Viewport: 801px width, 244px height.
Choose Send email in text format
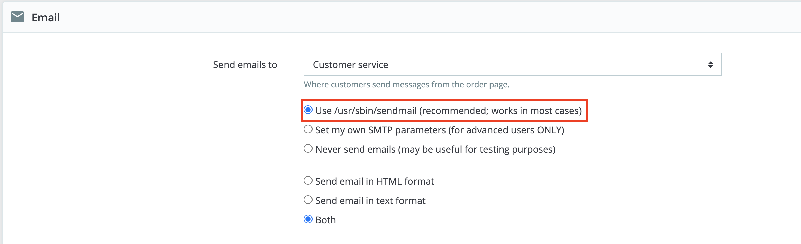pos(308,200)
